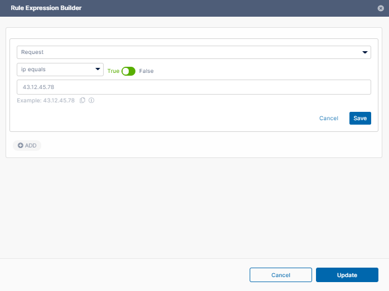Click the 'Request' text in the selector
The image size is (389, 291).
[x=32, y=52]
